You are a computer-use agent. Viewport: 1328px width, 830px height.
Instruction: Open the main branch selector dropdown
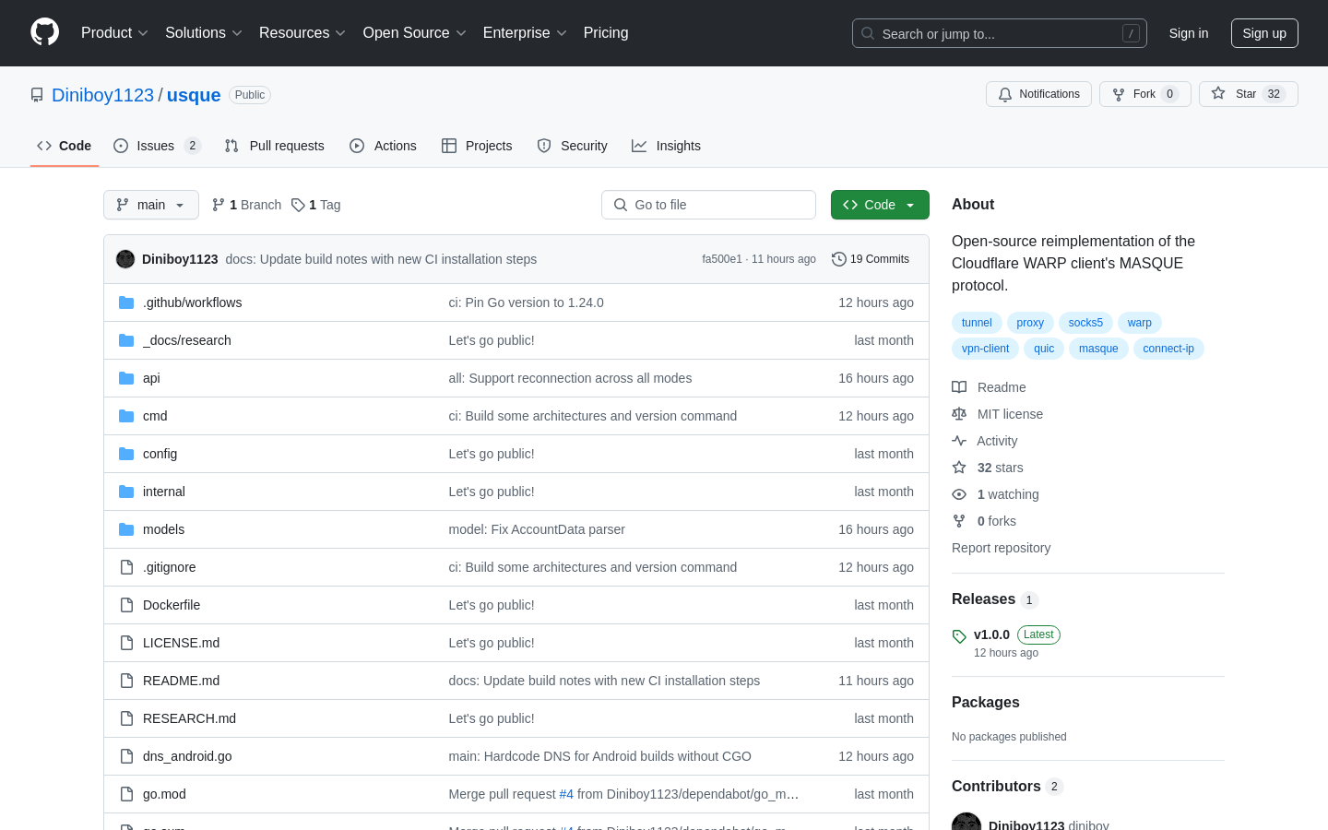coord(151,205)
